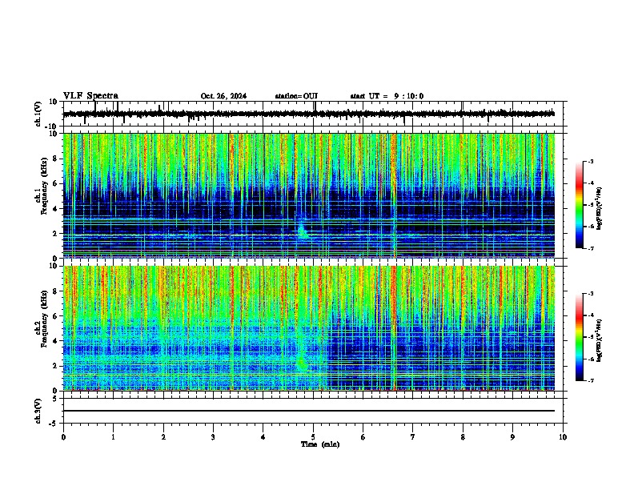Click the log(PSD) label beside ch.1 color bar

599,209
